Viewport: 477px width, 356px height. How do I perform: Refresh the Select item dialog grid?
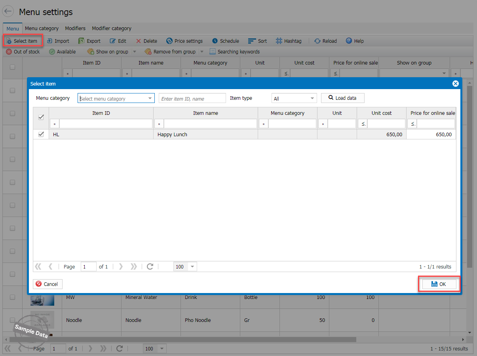(x=150, y=267)
